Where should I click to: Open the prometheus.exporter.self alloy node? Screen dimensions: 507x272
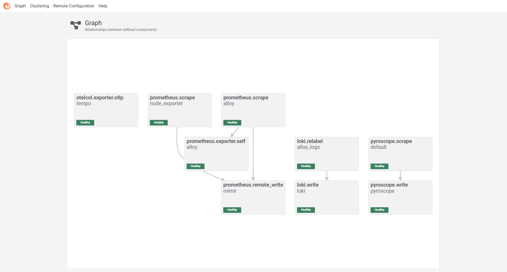pos(216,153)
